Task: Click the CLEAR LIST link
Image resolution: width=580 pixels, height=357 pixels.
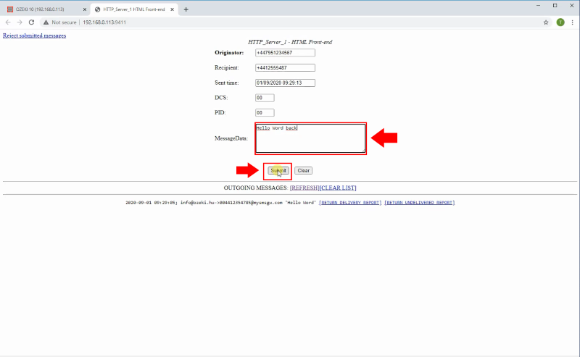Action: click(338, 188)
